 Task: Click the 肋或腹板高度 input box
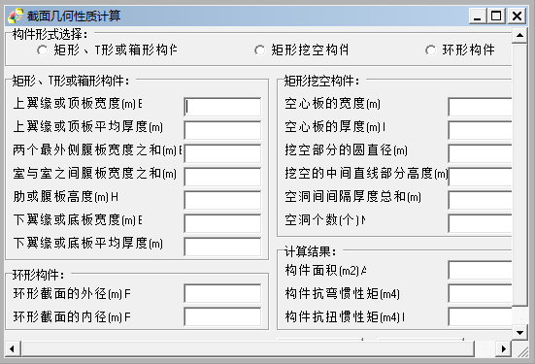pos(222,200)
